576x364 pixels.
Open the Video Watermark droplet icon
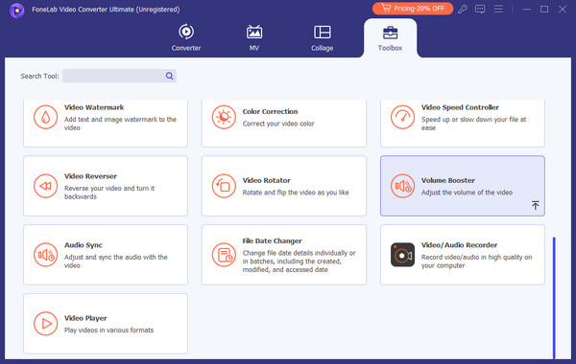45,117
